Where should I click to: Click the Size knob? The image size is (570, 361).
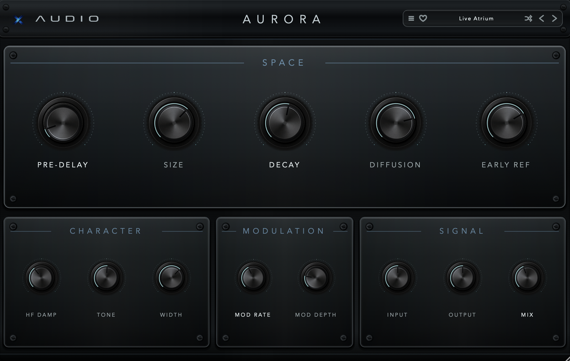[x=174, y=123]
